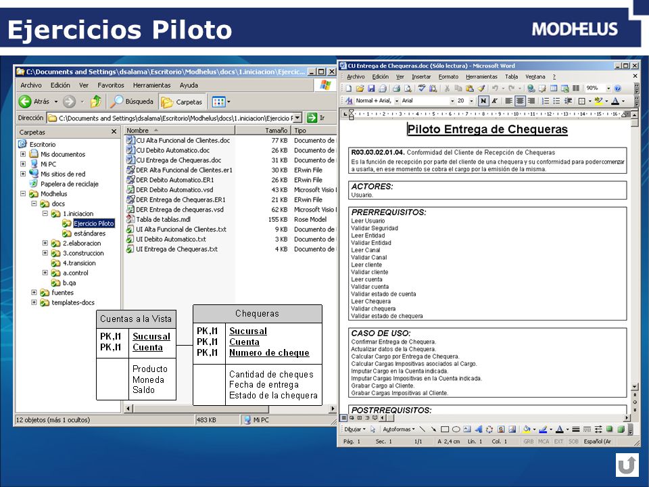Collapse the Modhelus folder node
The image size is (649, 487).
pyautogui.click(x=23, y=193)
